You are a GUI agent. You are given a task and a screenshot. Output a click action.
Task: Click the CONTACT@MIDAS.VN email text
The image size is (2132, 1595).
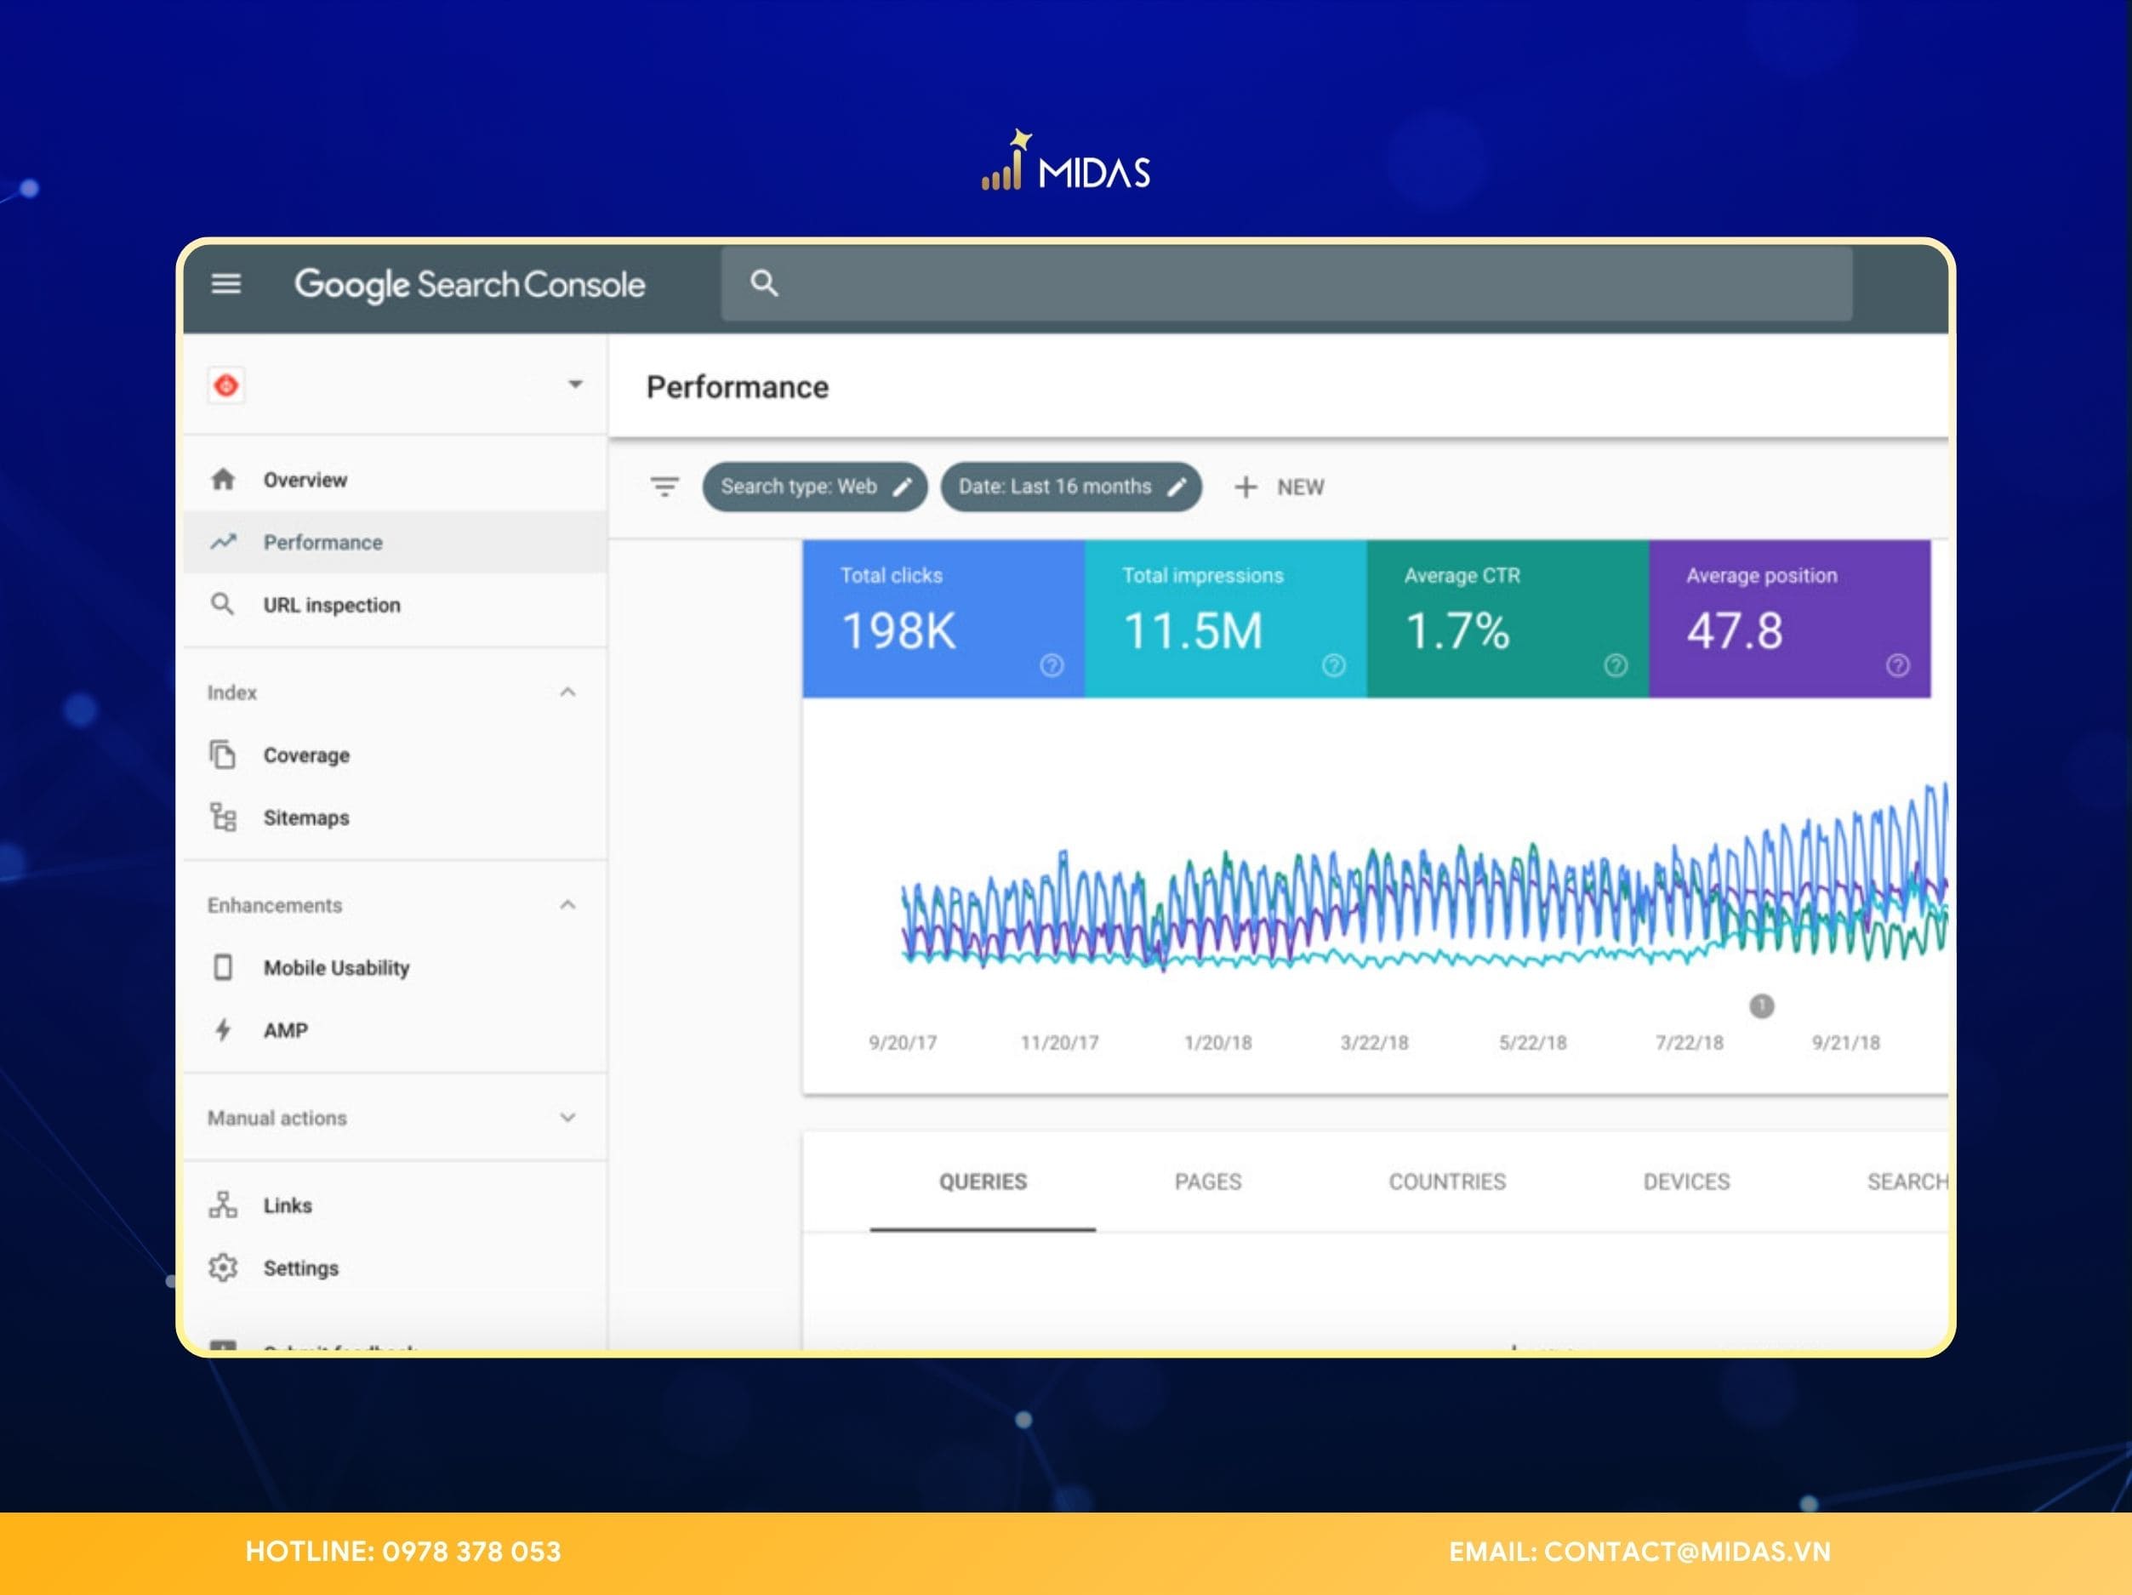tap(1687, 1552)
